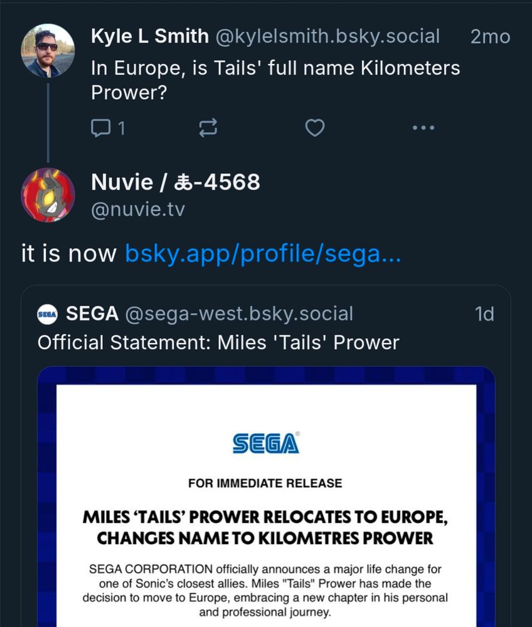Click the repost icon below Kyle's post

[209, 127]
